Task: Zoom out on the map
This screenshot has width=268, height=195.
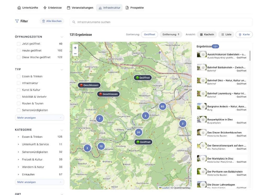Action: click(75, 54)
